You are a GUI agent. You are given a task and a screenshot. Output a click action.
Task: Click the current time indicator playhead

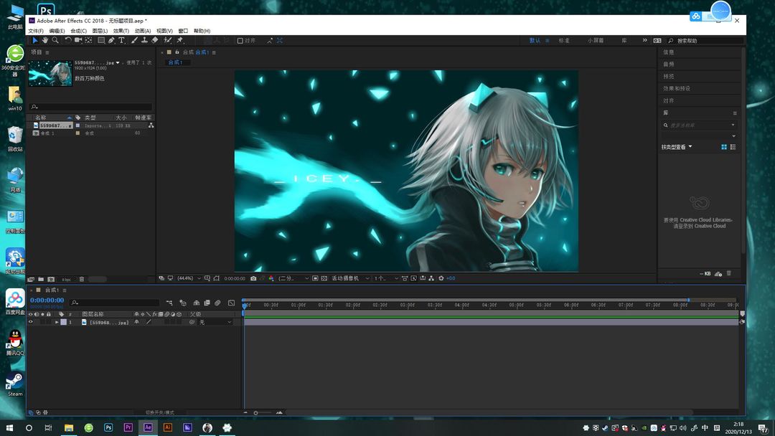click(x=244, y=305)
